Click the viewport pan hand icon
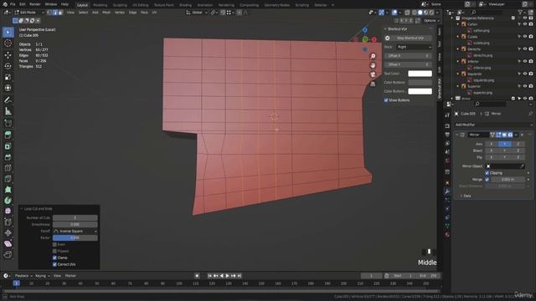Viewport: 536px width, 301px height. (373, 65)
